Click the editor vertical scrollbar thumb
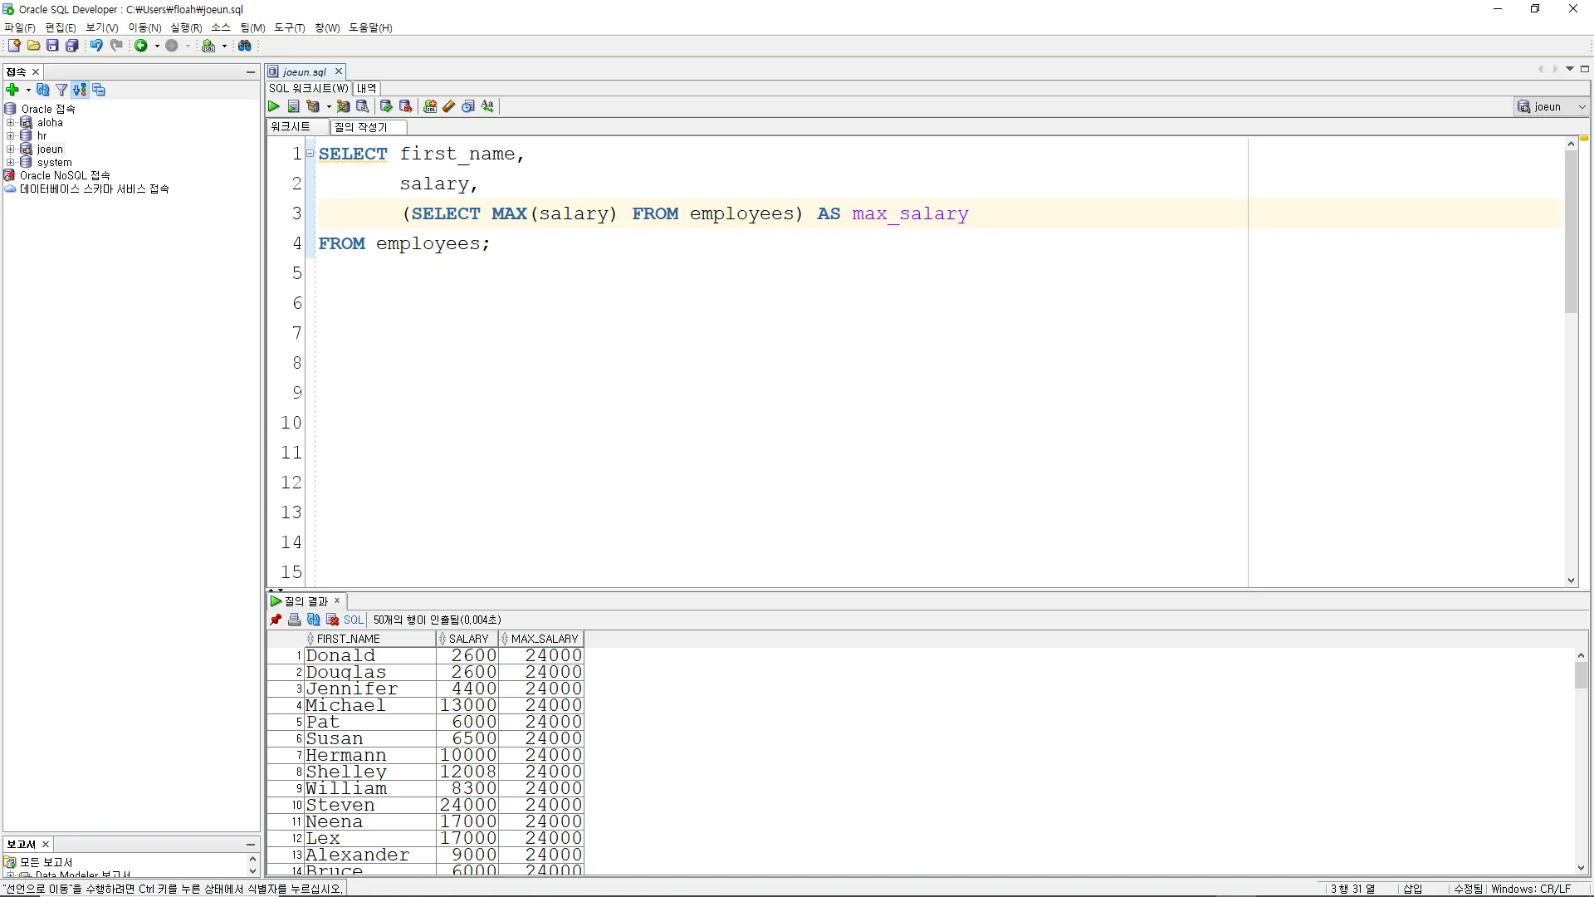 [1571, 233]
